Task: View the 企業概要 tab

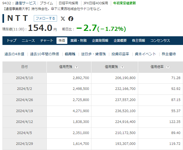Action: (120, 41)
